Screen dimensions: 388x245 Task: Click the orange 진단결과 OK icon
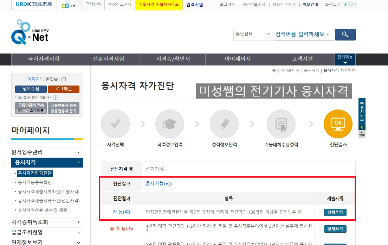click(338, 124)
